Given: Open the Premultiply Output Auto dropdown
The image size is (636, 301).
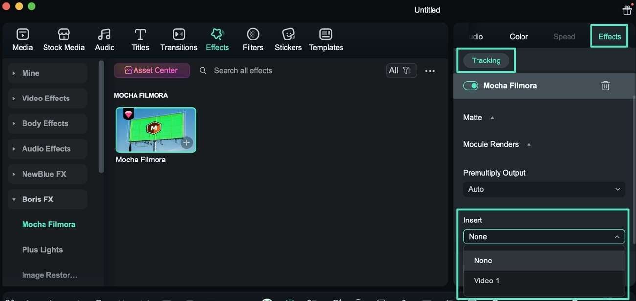Looking at the screenshot, I should tap(544, 189).
